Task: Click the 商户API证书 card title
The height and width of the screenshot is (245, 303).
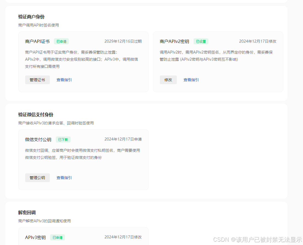Action: tap(37, 42)
